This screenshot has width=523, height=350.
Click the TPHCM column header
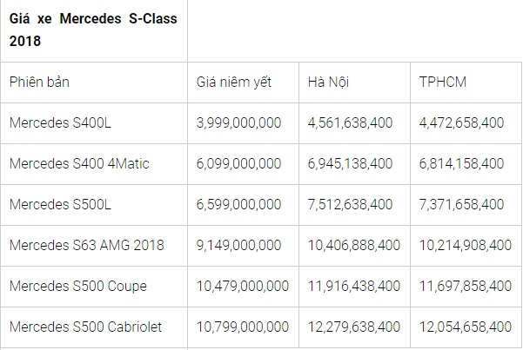(x=443, y=82)
